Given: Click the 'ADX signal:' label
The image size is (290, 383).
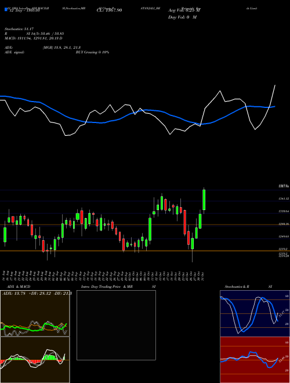Looking at the screenshot, I should 14,52.
